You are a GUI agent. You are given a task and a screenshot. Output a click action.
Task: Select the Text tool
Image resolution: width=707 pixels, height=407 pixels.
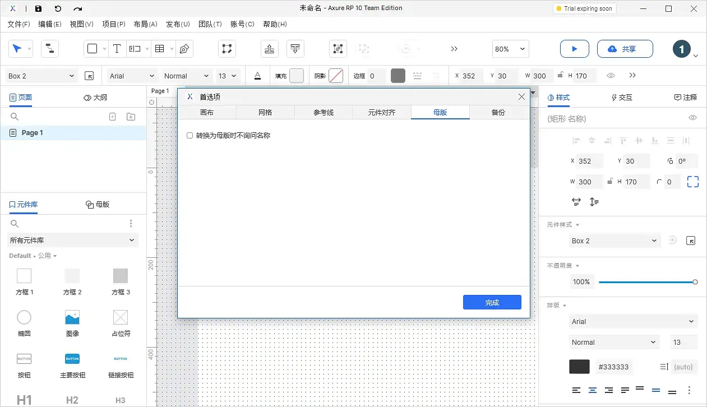coord(117,49)
